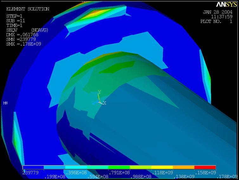
Task: Click the ELEMENT SOLUTION title text
Action: 28,9
